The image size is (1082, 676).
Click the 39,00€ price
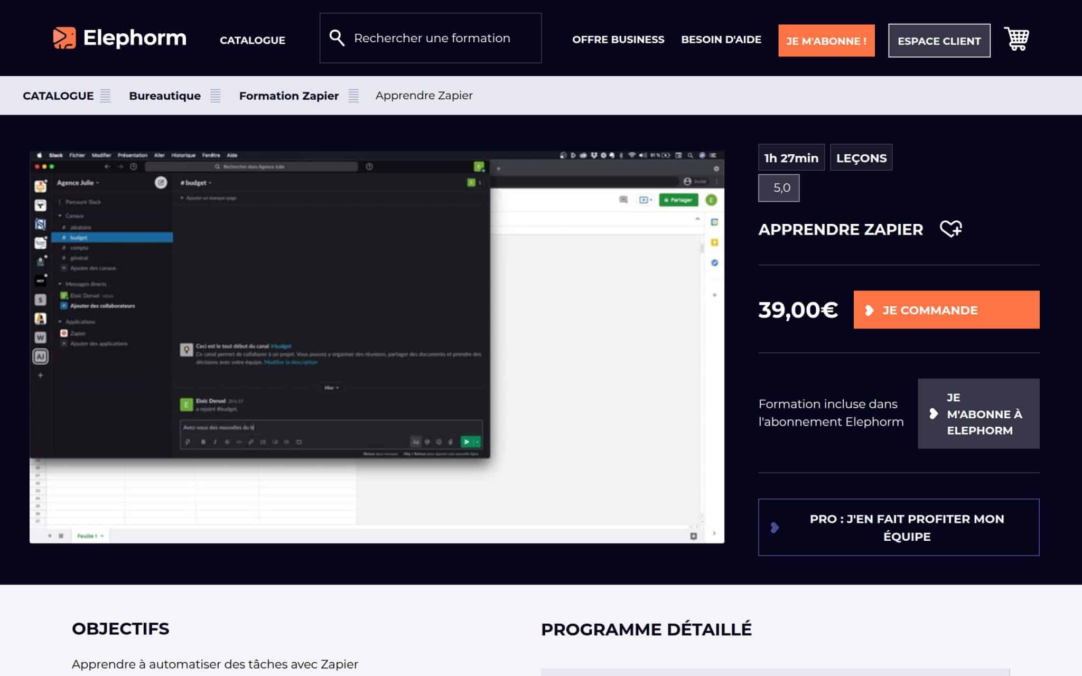[798, 309]
